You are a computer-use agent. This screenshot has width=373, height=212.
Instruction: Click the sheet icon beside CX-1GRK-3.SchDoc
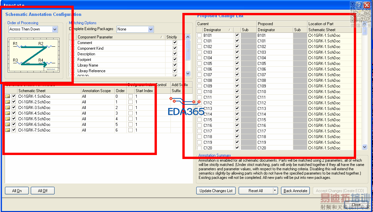[8, 108]
